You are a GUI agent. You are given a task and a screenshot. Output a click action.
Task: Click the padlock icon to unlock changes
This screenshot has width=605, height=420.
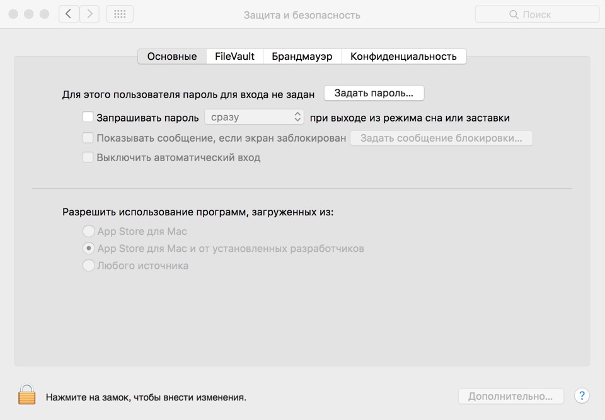pos(26,394)
